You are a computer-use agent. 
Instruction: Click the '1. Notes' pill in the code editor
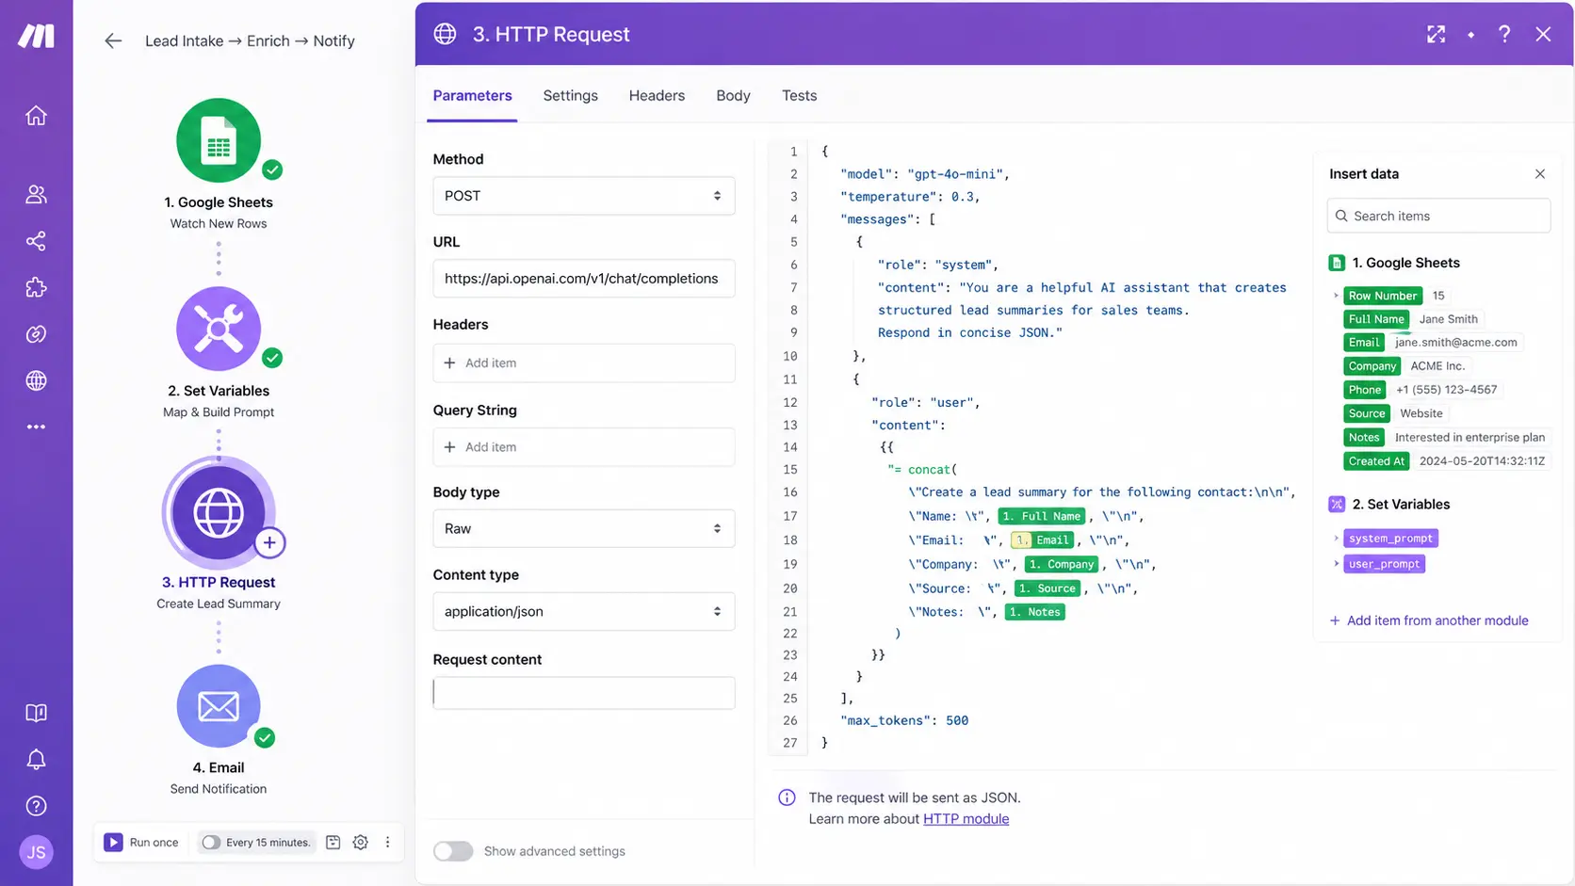(x=1034, y=612)
